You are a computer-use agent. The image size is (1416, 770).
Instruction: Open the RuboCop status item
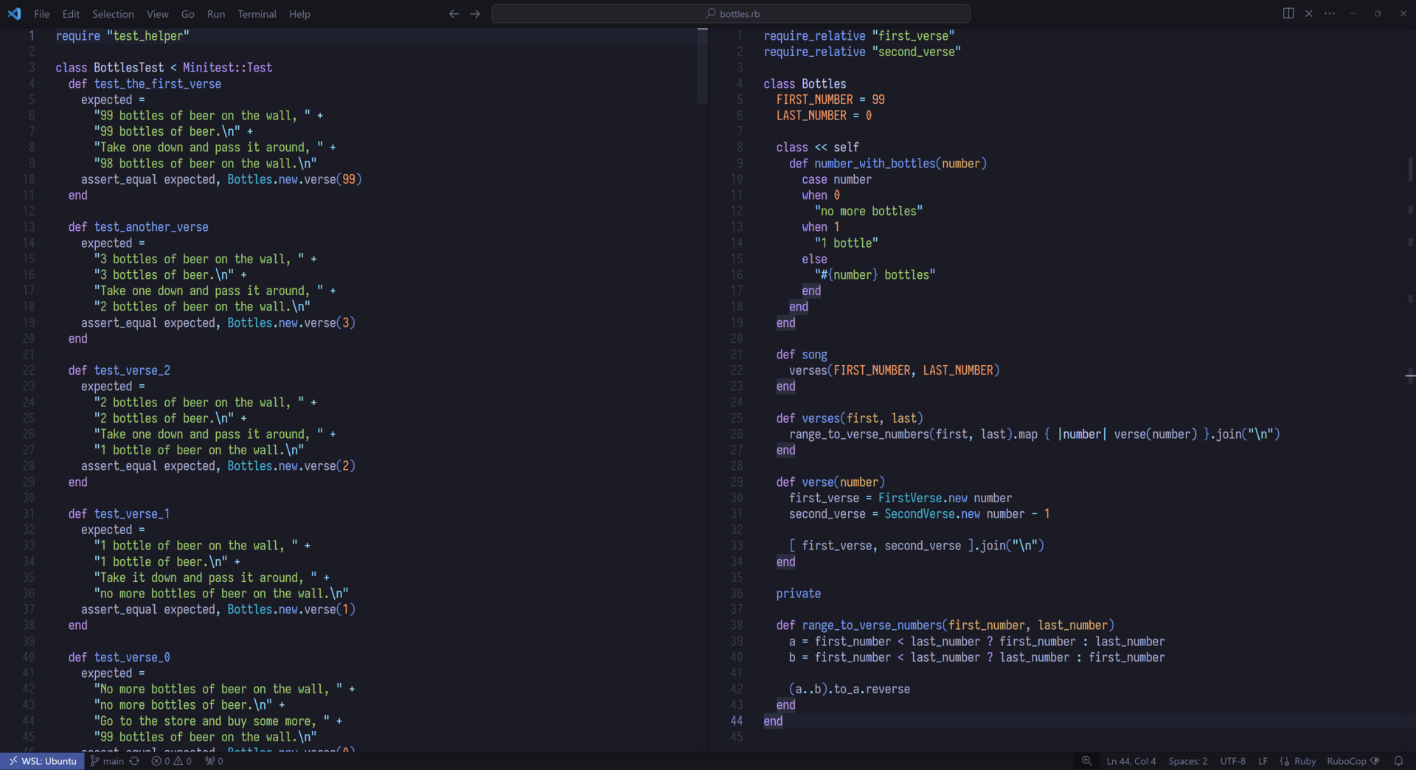pos(1353,761)
